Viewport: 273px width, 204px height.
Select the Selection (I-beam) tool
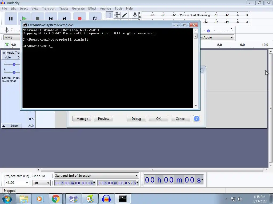tap(110, 15)
